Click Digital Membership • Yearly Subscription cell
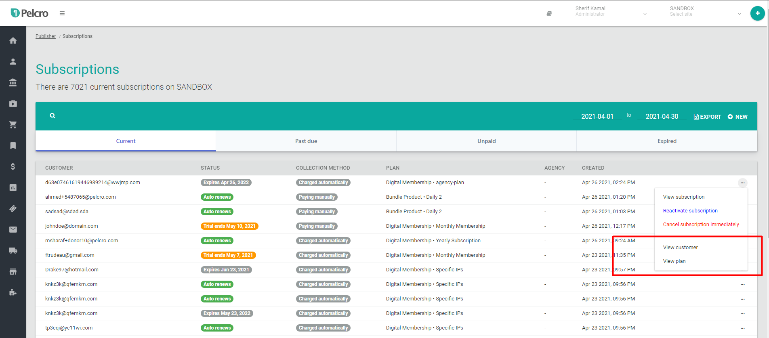The image size is (769, 338). pyautogui.click(x=433, y=241)
